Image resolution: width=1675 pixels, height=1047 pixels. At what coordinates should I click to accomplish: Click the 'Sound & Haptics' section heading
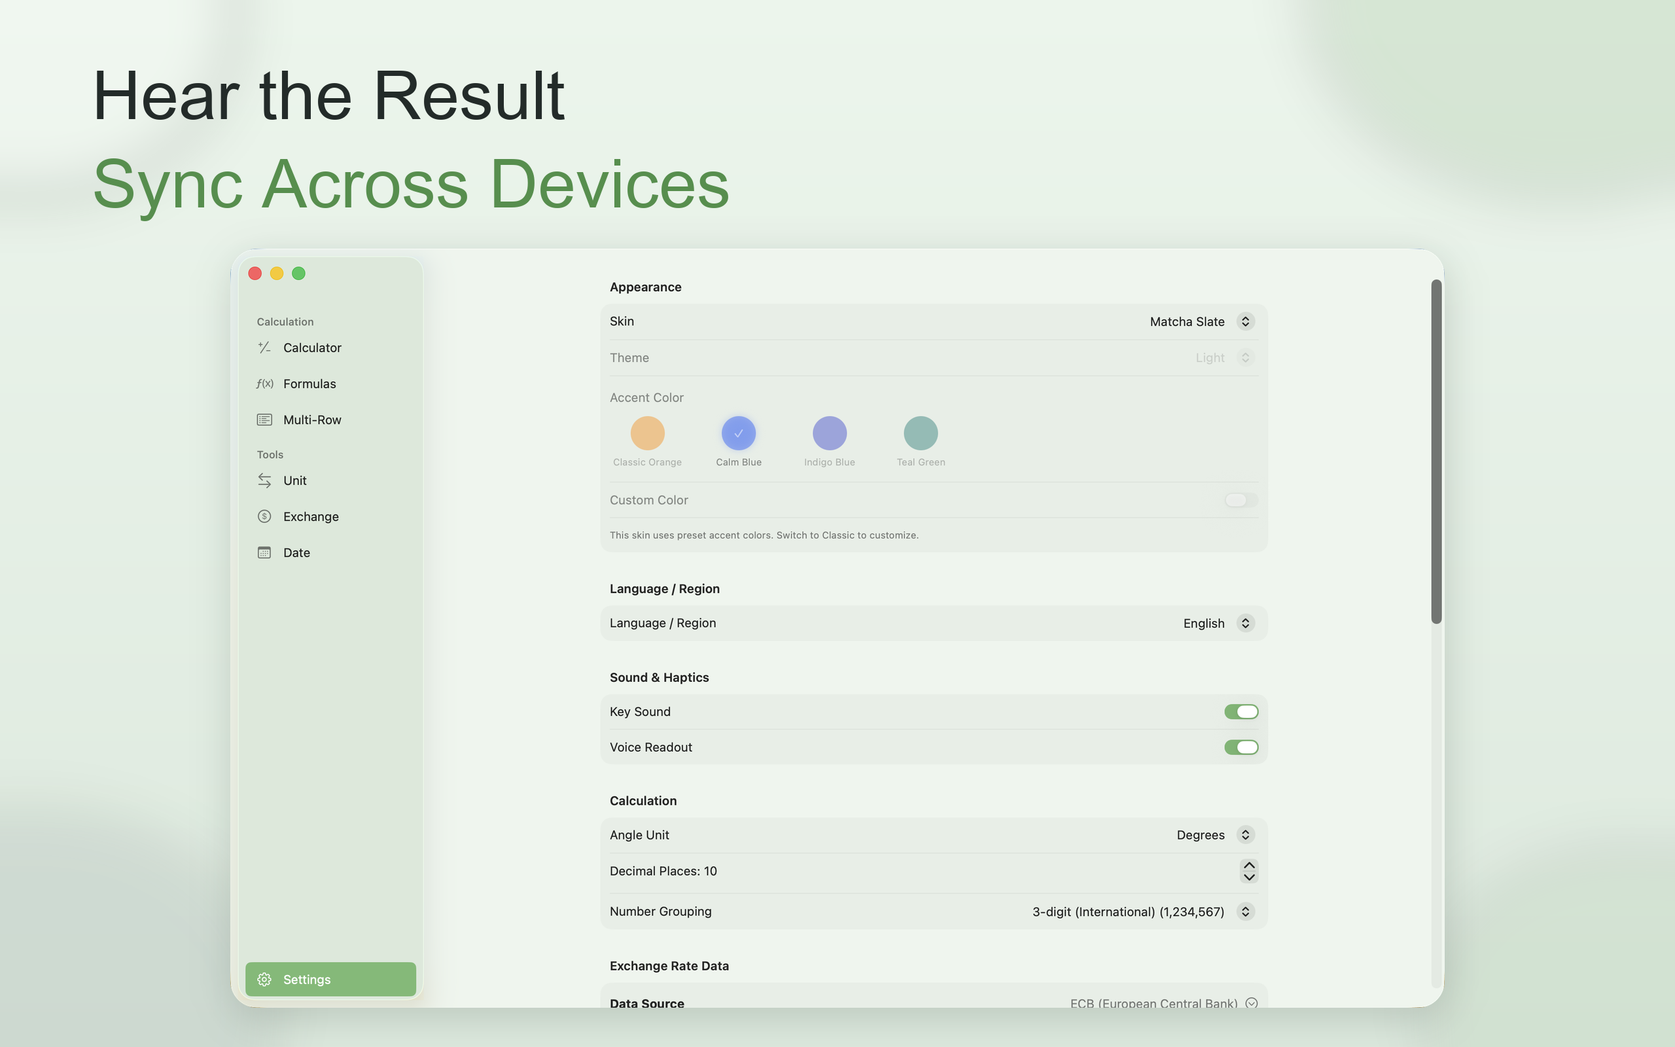659,677
